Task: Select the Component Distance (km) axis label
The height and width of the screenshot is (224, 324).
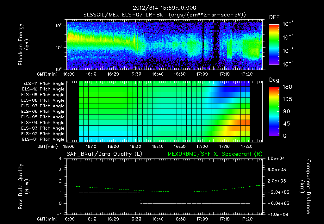Action: click(306, 187)
